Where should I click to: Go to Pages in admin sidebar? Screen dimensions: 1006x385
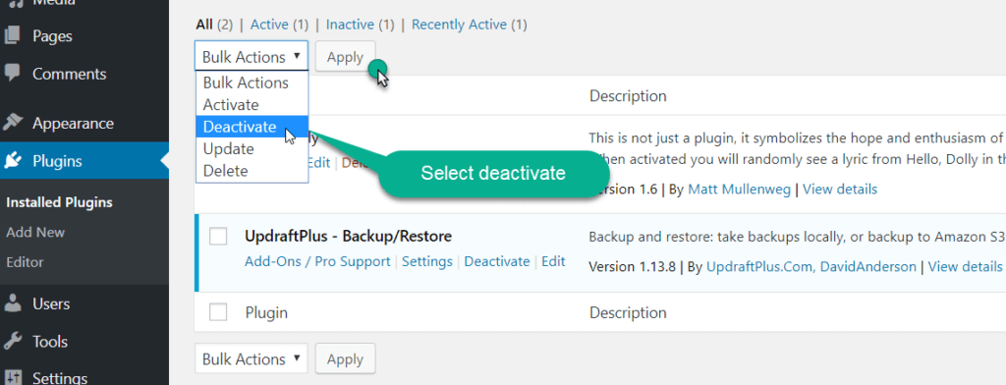point(53,36)
